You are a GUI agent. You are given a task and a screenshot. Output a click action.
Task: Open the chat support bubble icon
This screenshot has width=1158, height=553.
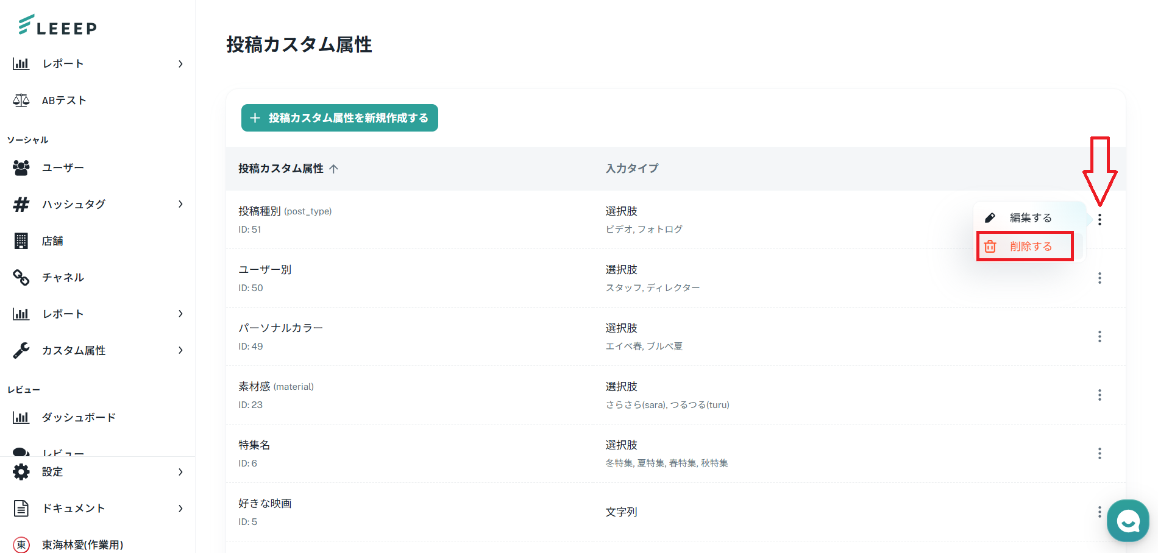(1128, 521)
